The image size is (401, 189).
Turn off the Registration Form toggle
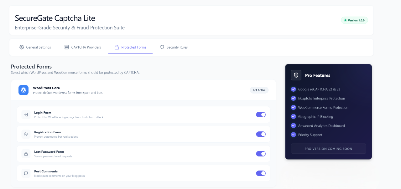tap(261, 134)
